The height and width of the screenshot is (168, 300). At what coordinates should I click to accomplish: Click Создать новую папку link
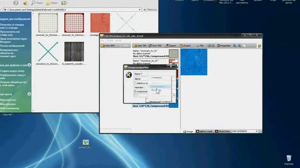click(12, 71)
